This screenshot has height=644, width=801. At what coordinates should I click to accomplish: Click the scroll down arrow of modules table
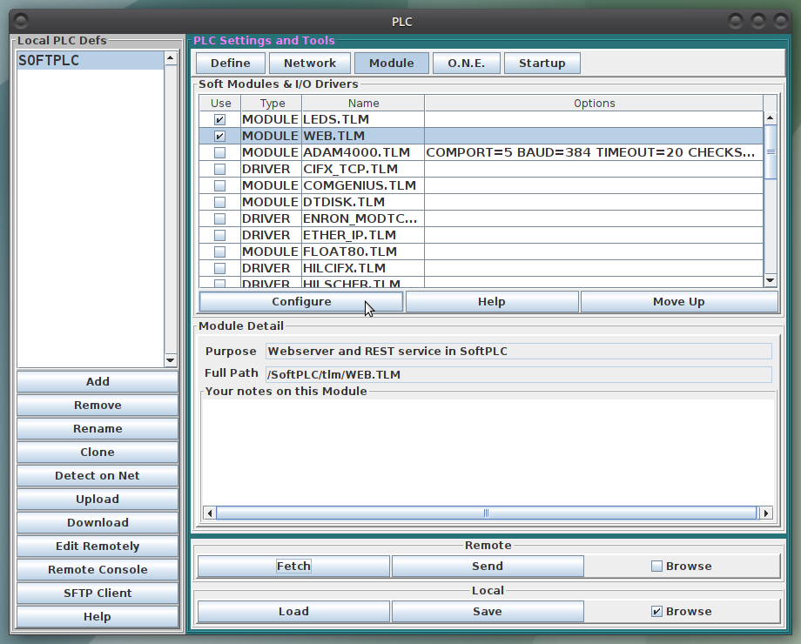click(x=770, y=280)
